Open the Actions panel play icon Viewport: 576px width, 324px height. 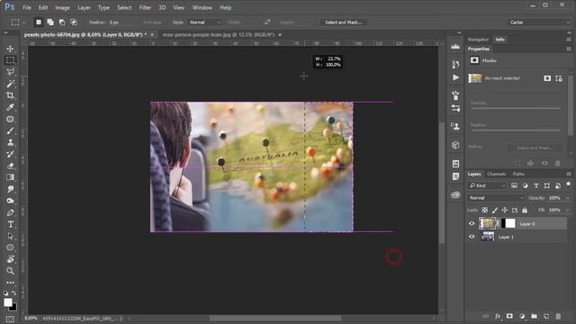pos(455,77)
